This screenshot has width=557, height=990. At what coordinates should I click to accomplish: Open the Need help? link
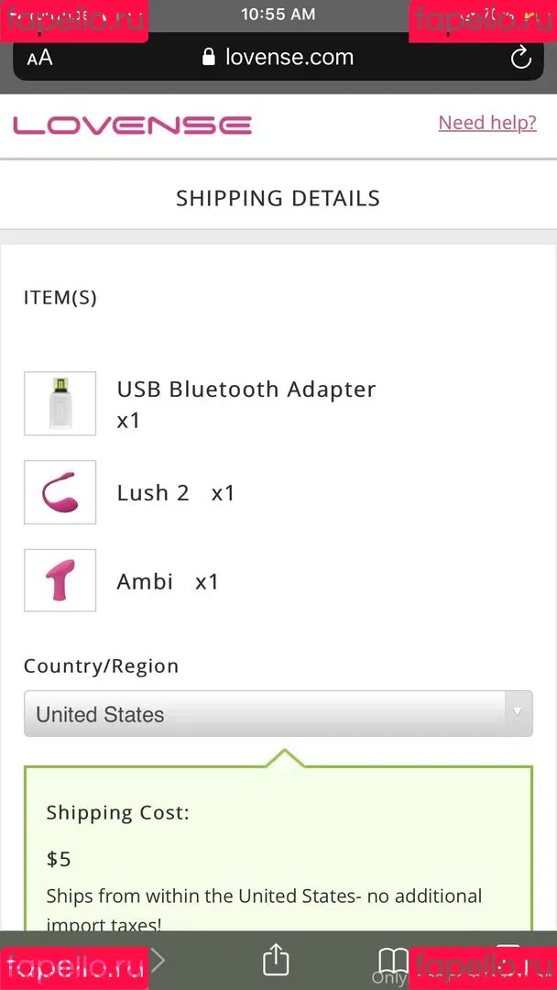click(x=487, y=123)
